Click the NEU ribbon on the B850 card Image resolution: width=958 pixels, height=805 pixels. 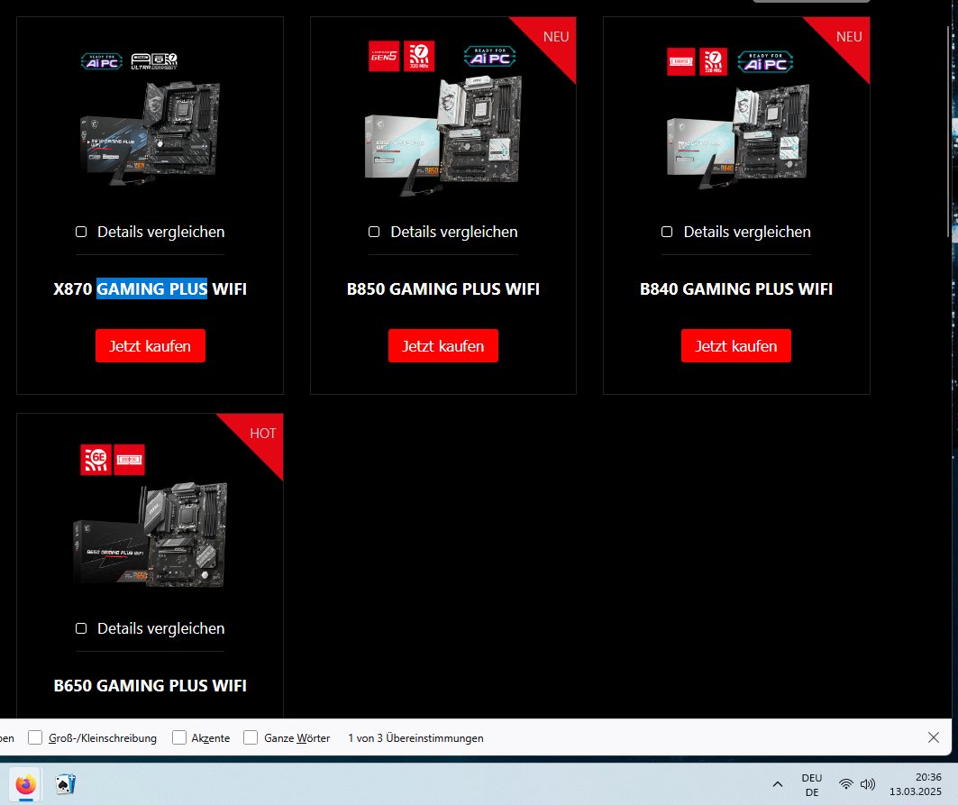pyautogui.click(x=555, y=37)
